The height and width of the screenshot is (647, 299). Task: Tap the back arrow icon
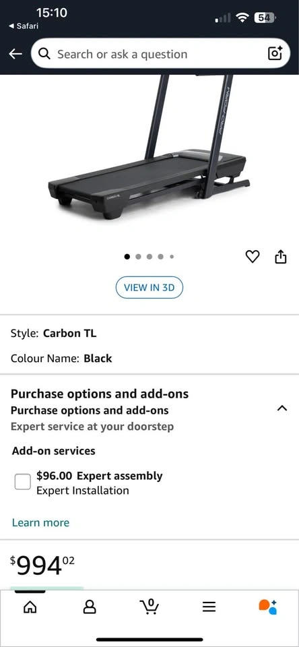tap(15, 54)
